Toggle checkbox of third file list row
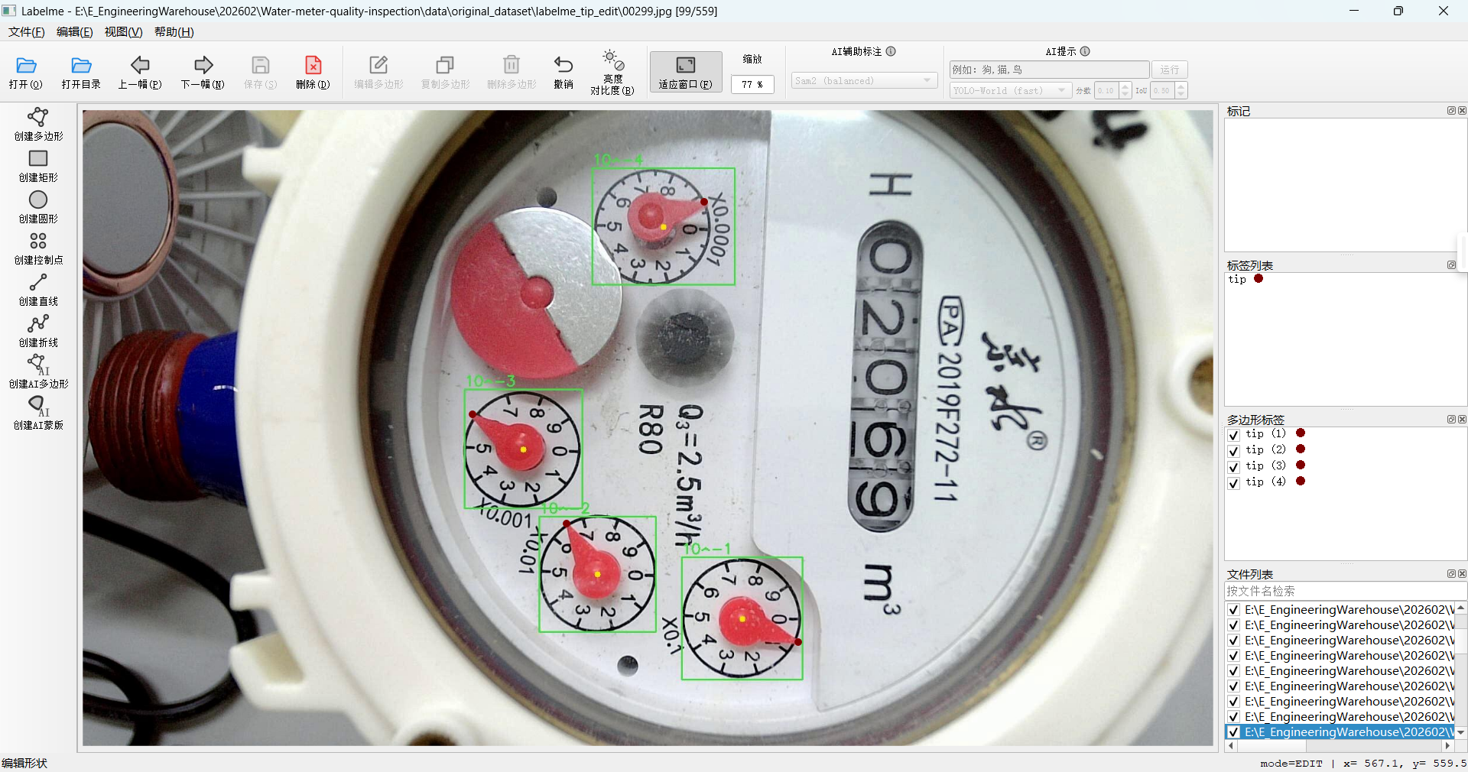Viewport: 1468px width, 772px height. tap(1233, 641)
